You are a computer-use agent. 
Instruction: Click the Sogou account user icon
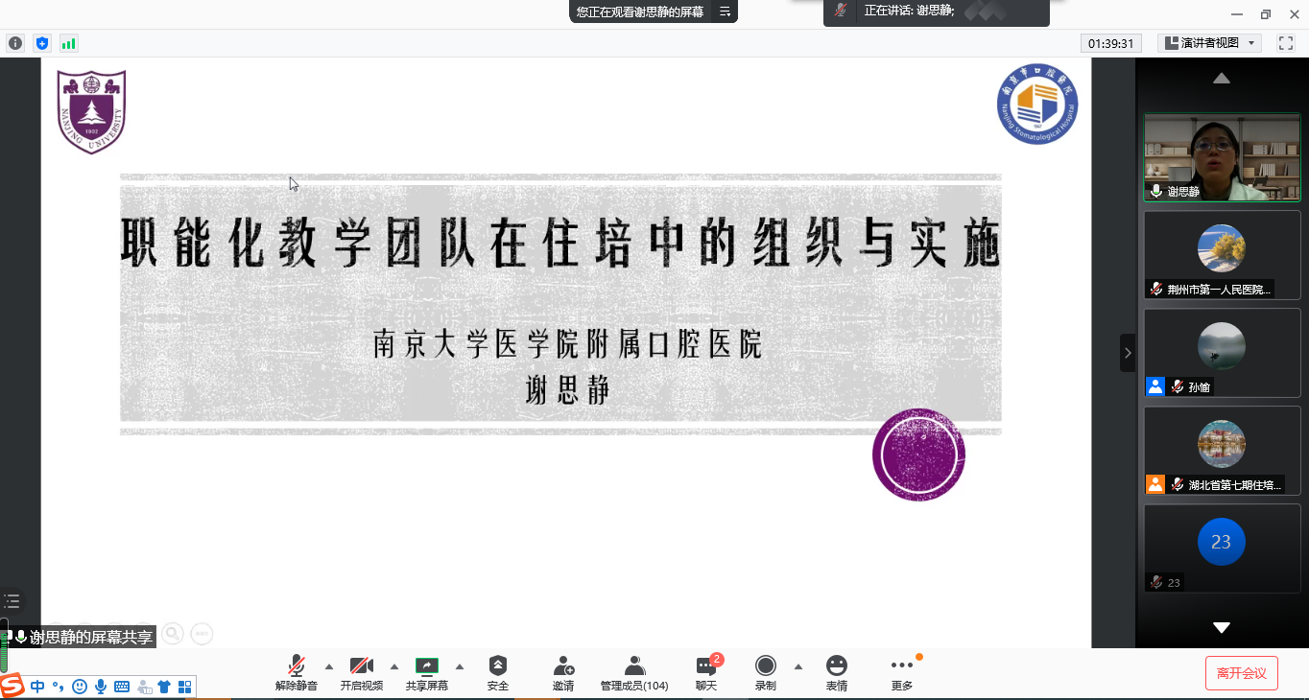(x=144, y=687)
